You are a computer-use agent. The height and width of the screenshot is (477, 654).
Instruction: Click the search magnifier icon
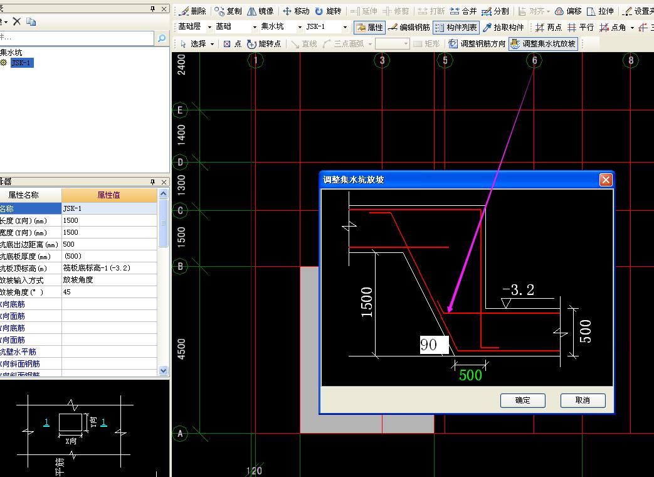coord(161,38)
